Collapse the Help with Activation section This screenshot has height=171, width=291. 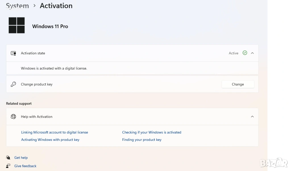coord(252,117)
